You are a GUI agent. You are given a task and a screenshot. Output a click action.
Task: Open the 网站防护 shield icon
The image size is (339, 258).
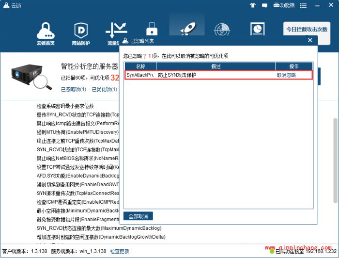coord(81,34)
